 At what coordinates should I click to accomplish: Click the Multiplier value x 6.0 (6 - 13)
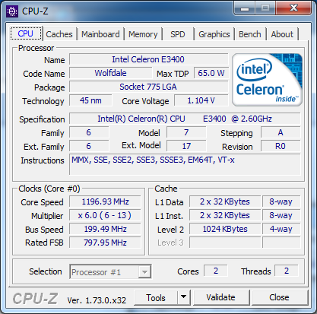click(105, 215)
